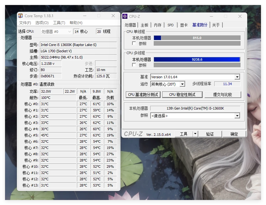The height and width of the screenshot is (205, 266).
Task: Open the 选项(O) menu
Action: (42, 23)
